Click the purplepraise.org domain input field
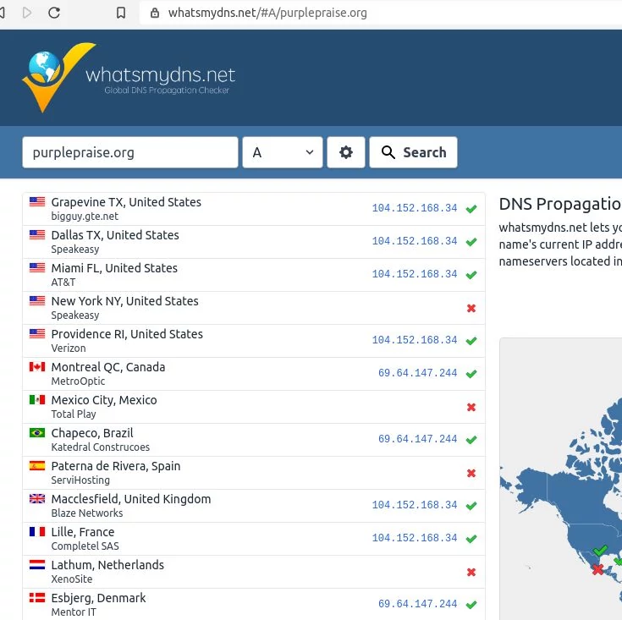622x620 pixels. tap(129, 152)
